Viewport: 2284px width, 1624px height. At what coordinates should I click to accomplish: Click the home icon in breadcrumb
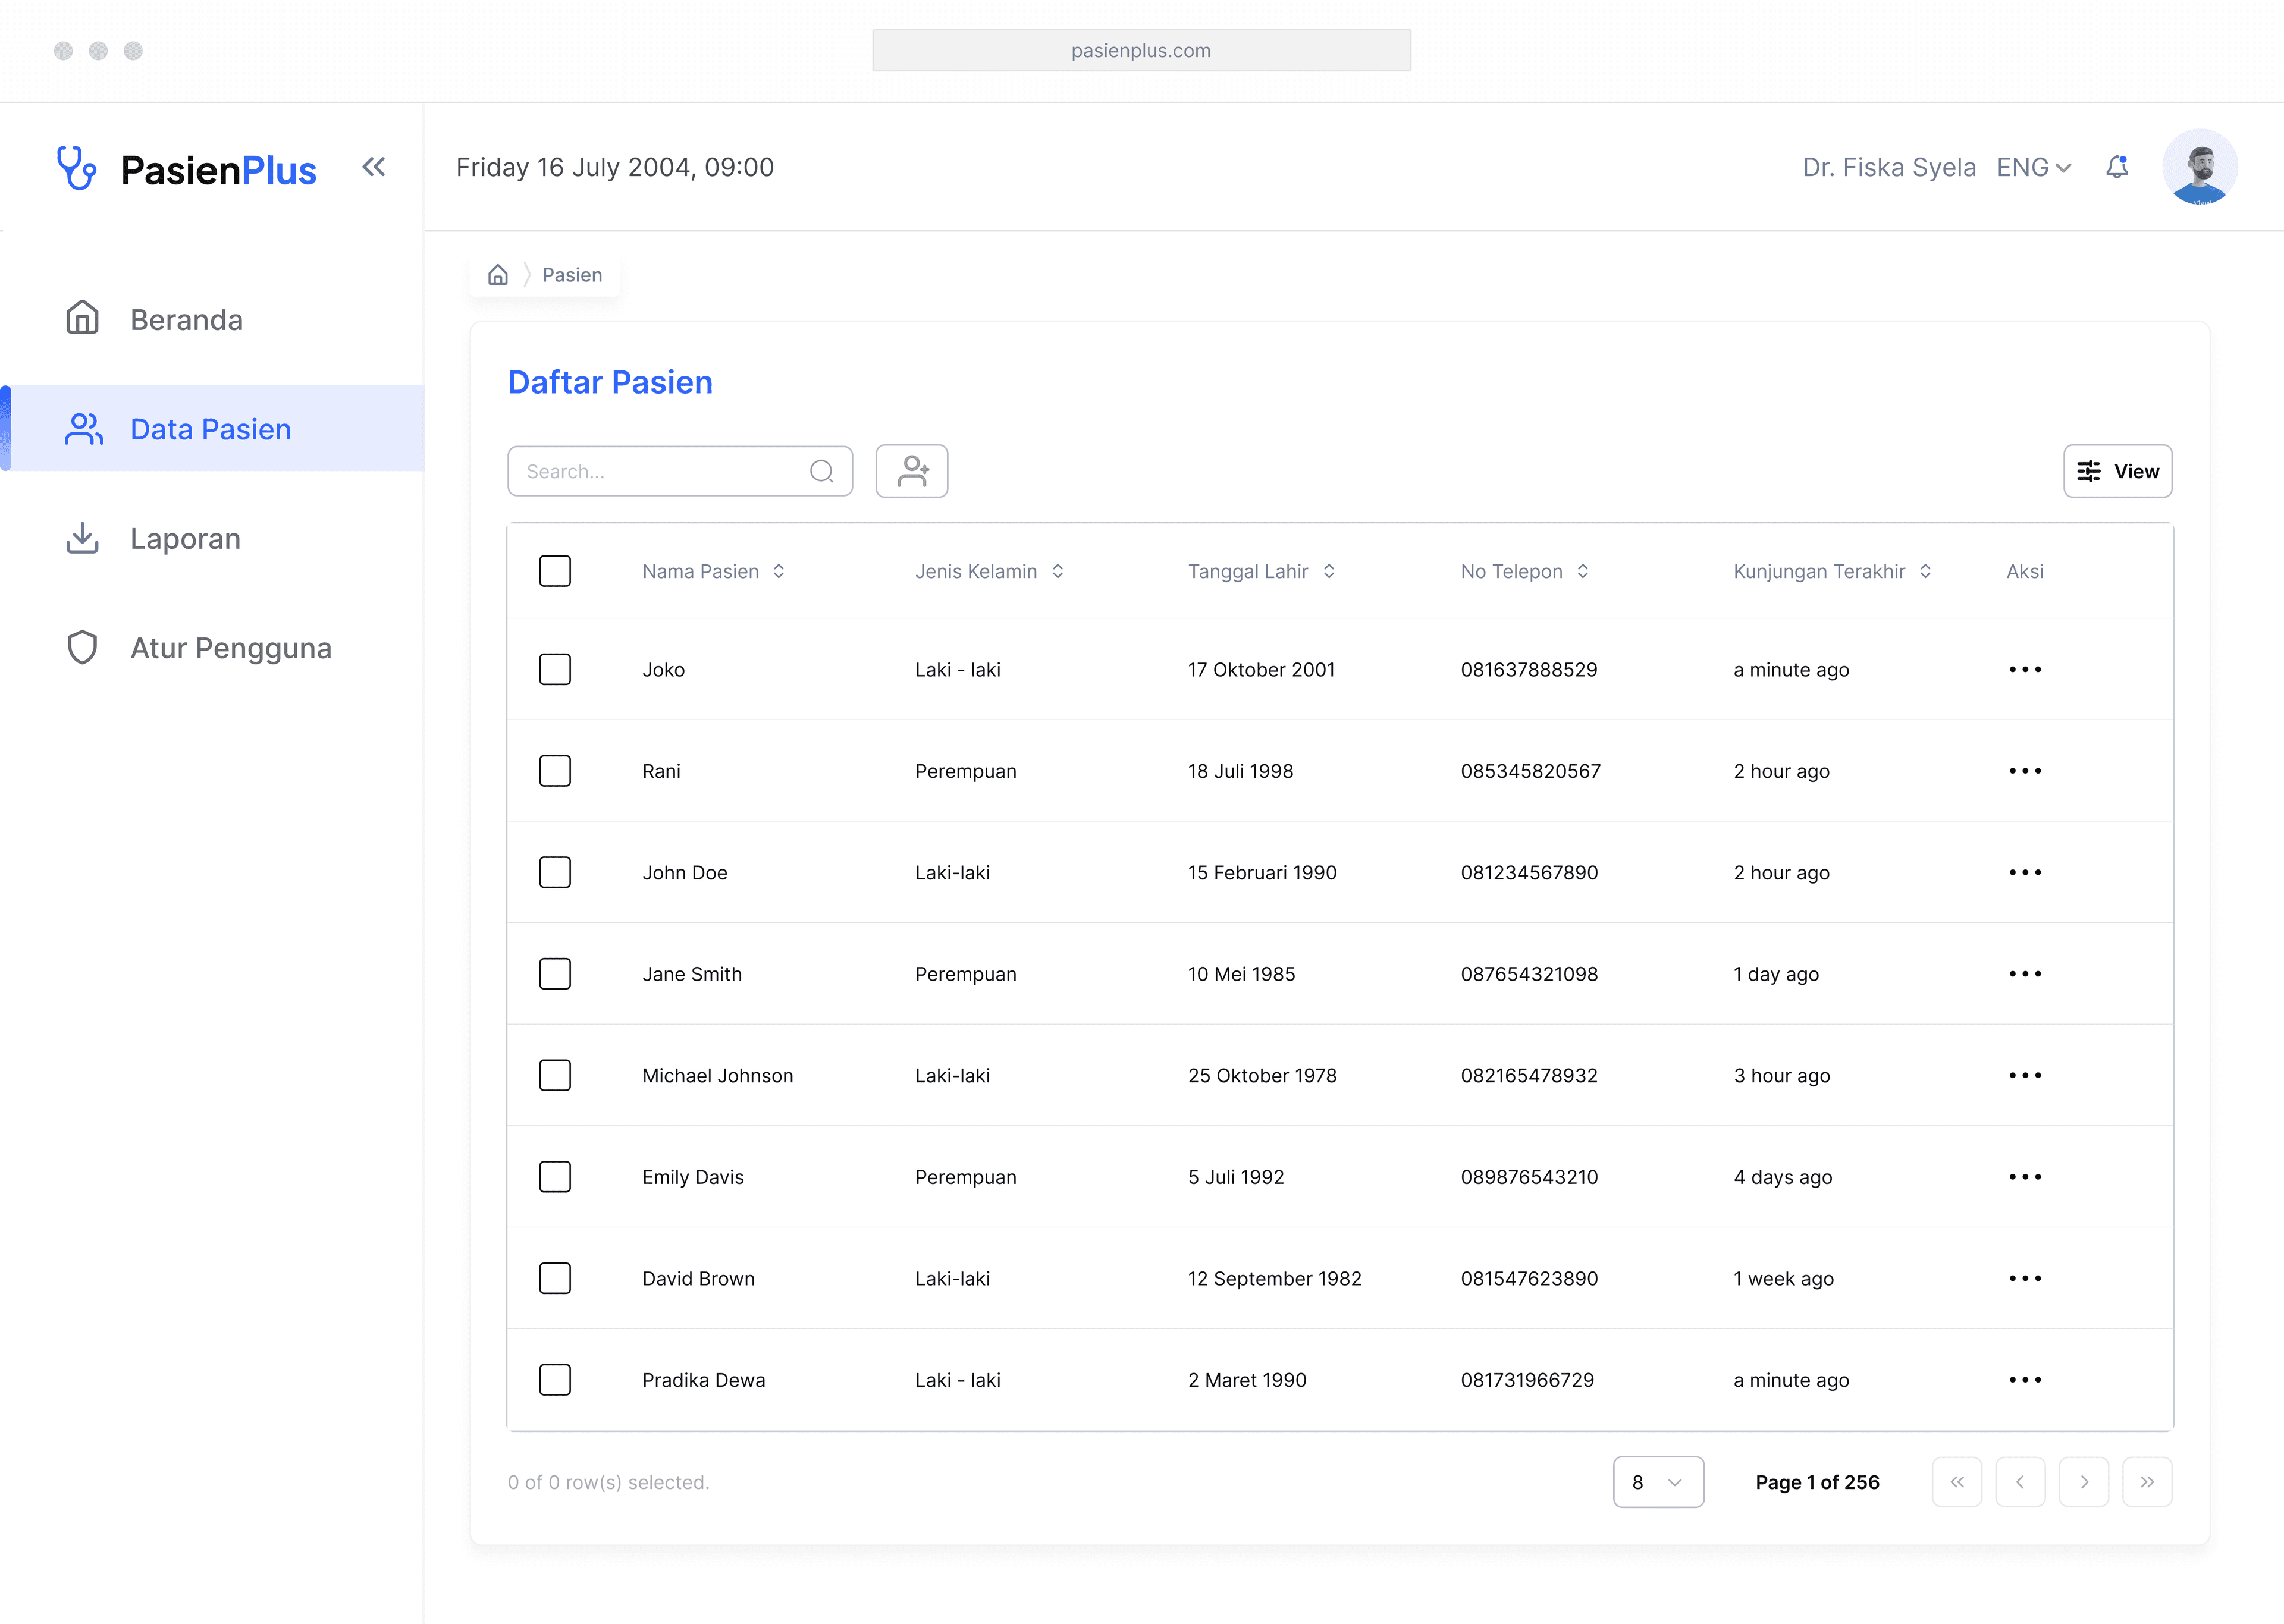pyautogui.click(x=498, y=275)
